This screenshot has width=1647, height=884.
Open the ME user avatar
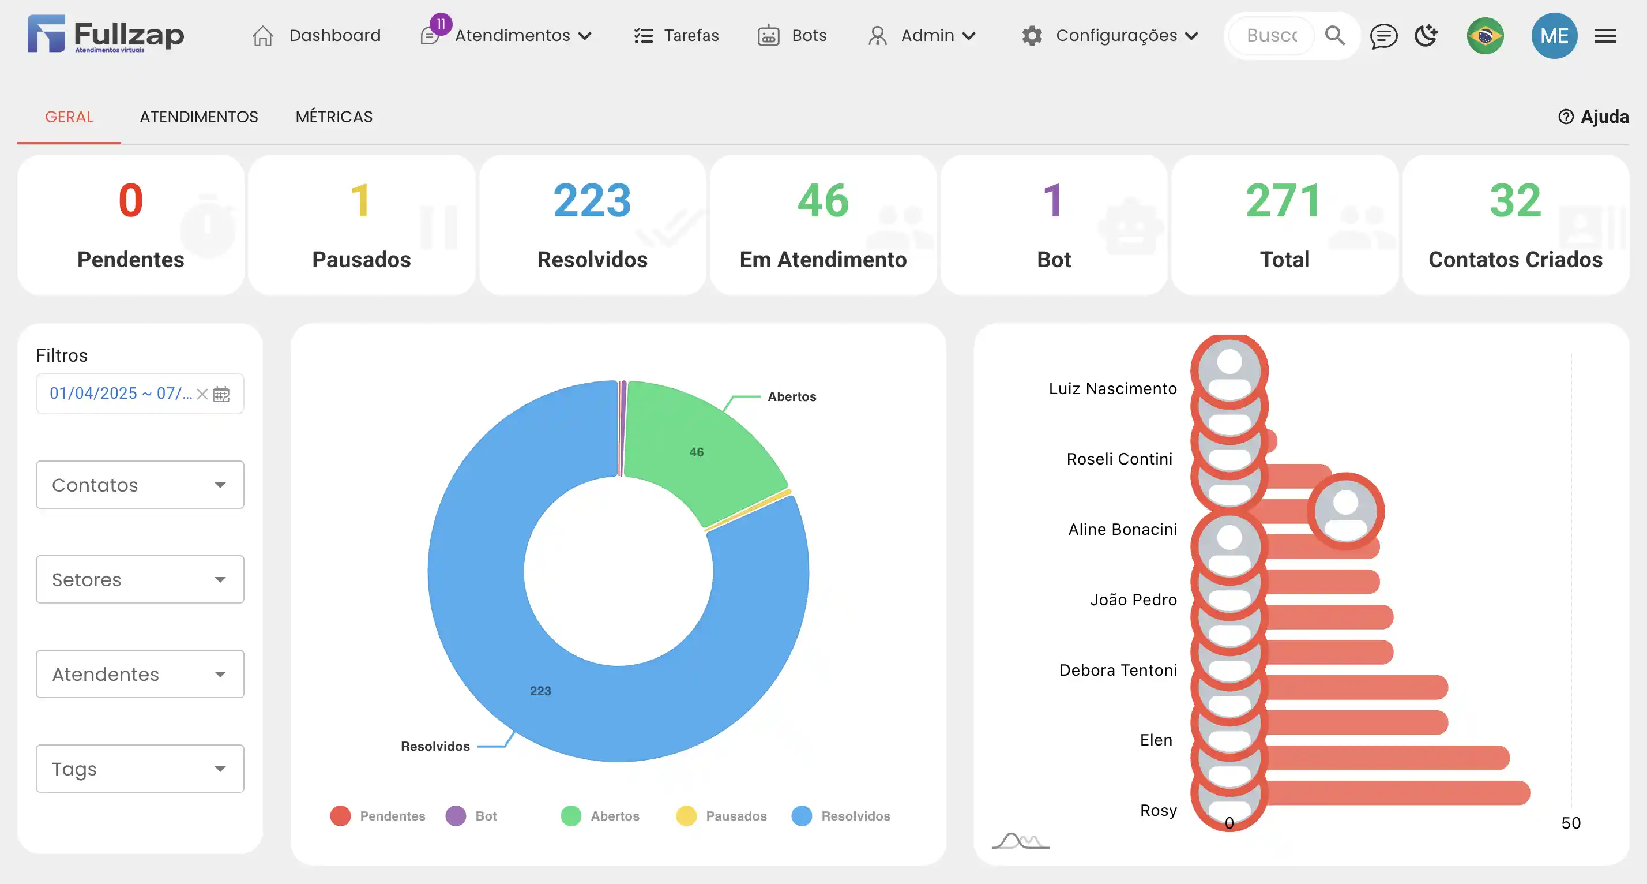1554,36
